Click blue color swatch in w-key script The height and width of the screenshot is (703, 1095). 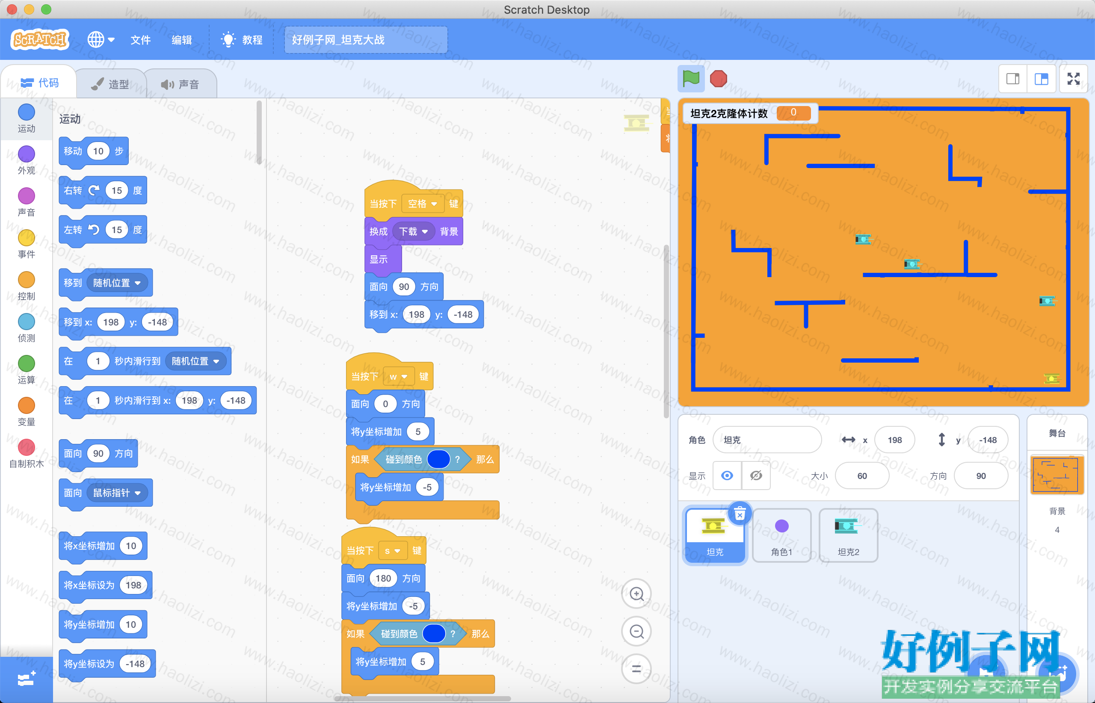(438, 459)
